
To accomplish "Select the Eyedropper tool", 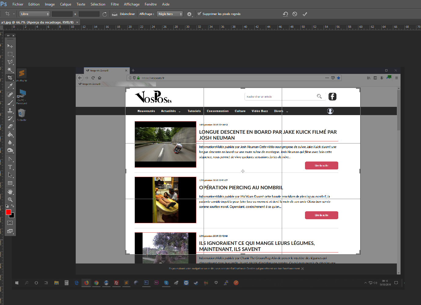I will click(x=10, y=86).
